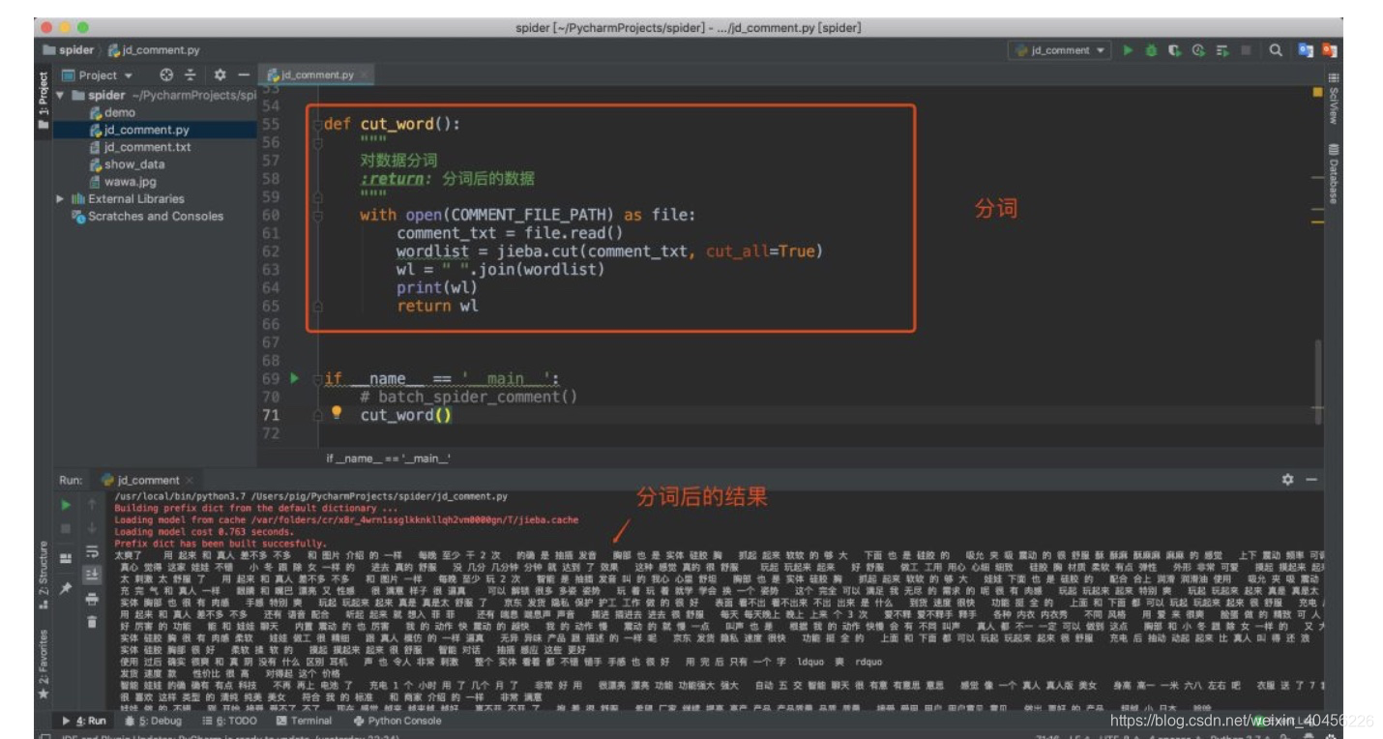
Task: Clear console output with trash icon
Action: click(x=92, y=622)
